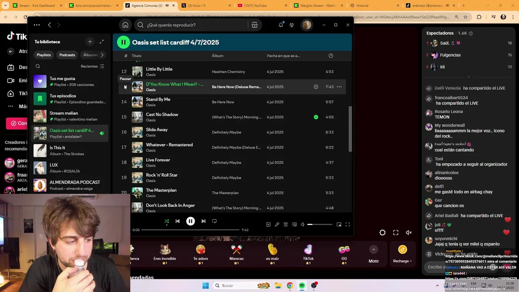
Task: Adjust the Spotify volume slider
Action: pos(320,224)
